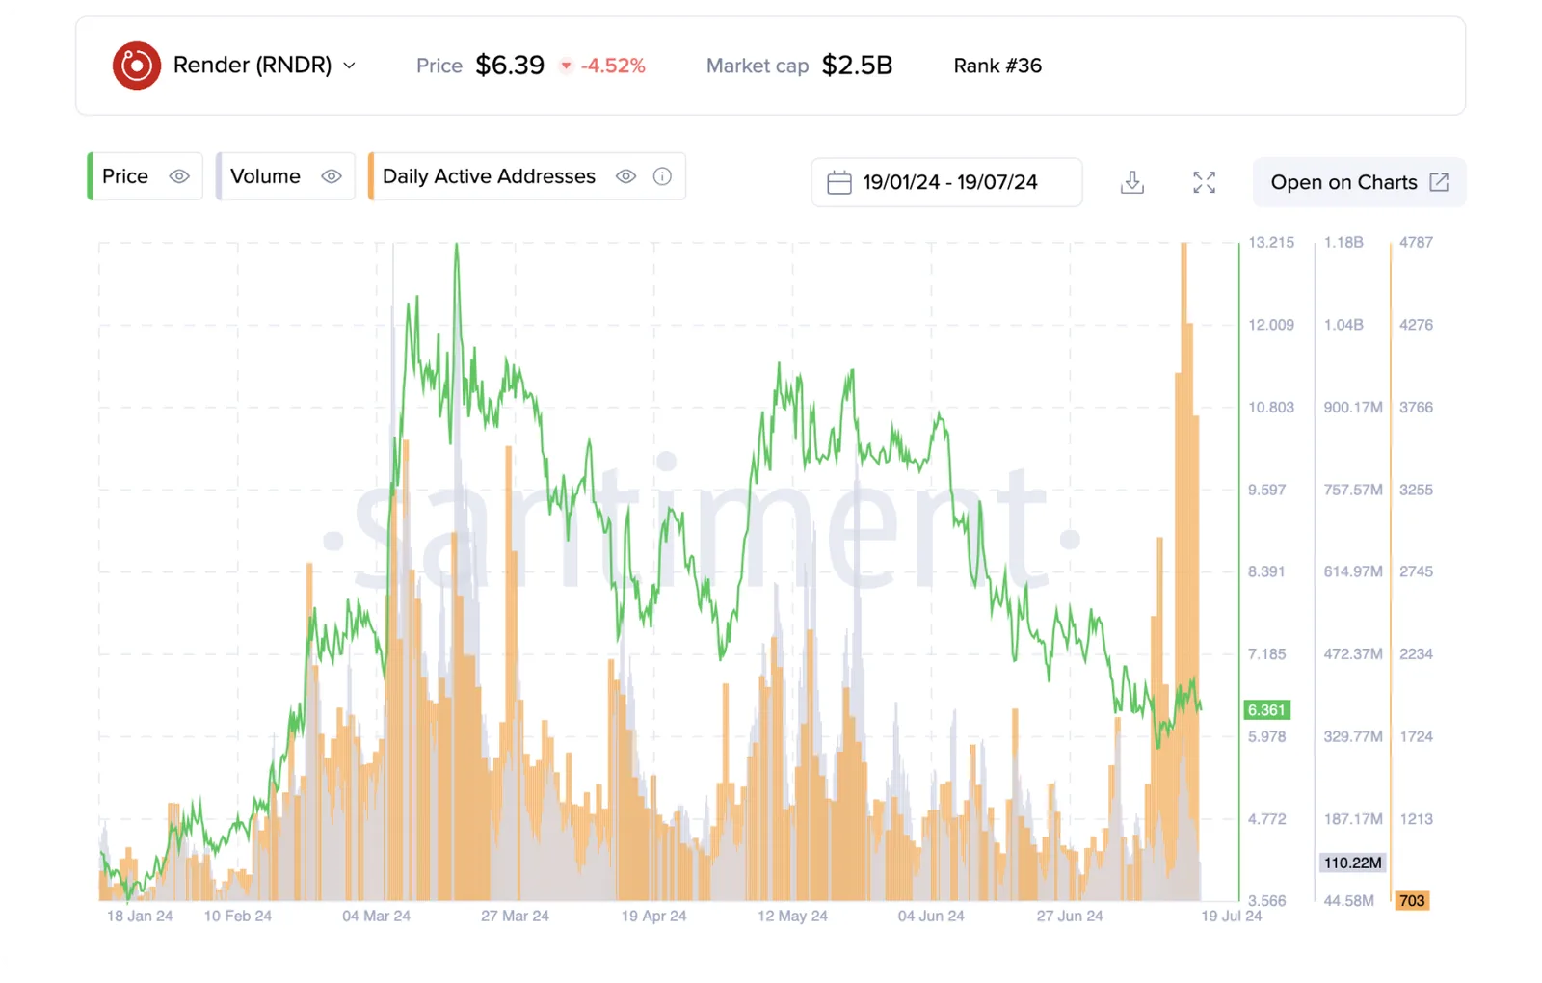Click the 19 Jul 24 date axis label

click(x=1231, y=917)
